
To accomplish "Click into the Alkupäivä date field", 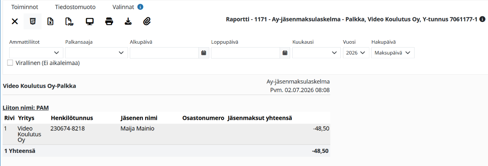I will click(164, 53).
